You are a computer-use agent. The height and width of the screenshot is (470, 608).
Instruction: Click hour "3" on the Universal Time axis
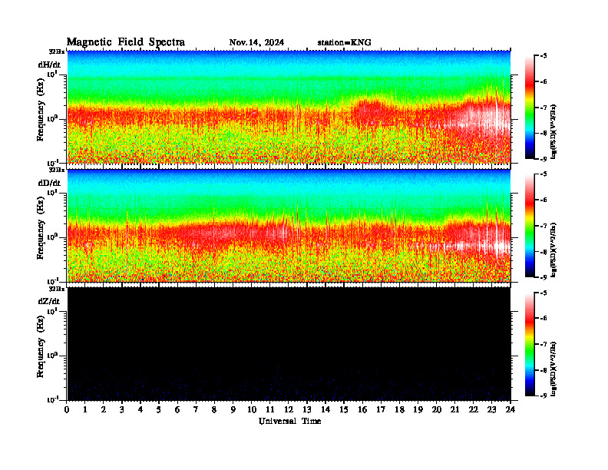pos(122,409)
